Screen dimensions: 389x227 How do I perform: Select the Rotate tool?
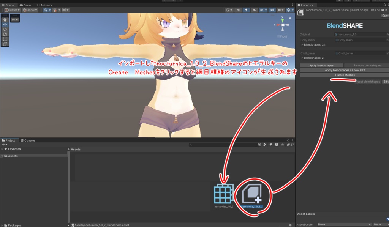pos(5,30)
